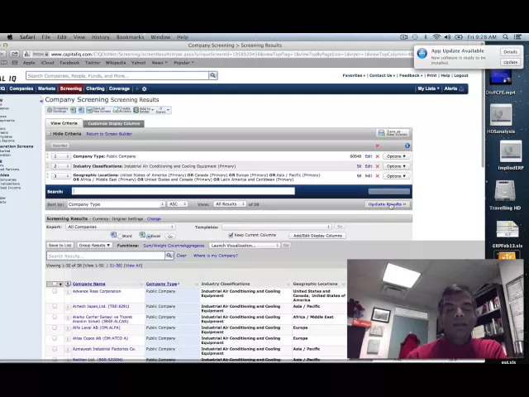Click Create Activity toolbar icon
Image resolution: width=529 pixels, height=397 pixels.
coord(122,110)
